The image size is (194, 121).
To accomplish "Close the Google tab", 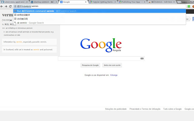I will (x=86, y=2).
